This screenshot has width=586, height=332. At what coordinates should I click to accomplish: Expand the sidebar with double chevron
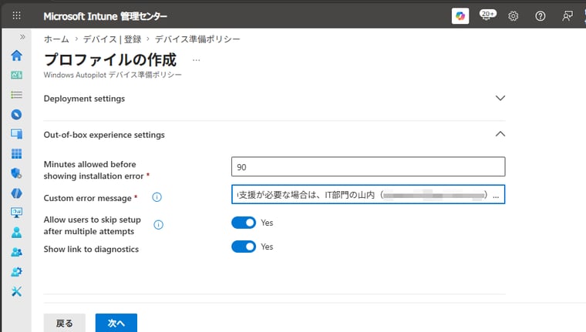22,37
